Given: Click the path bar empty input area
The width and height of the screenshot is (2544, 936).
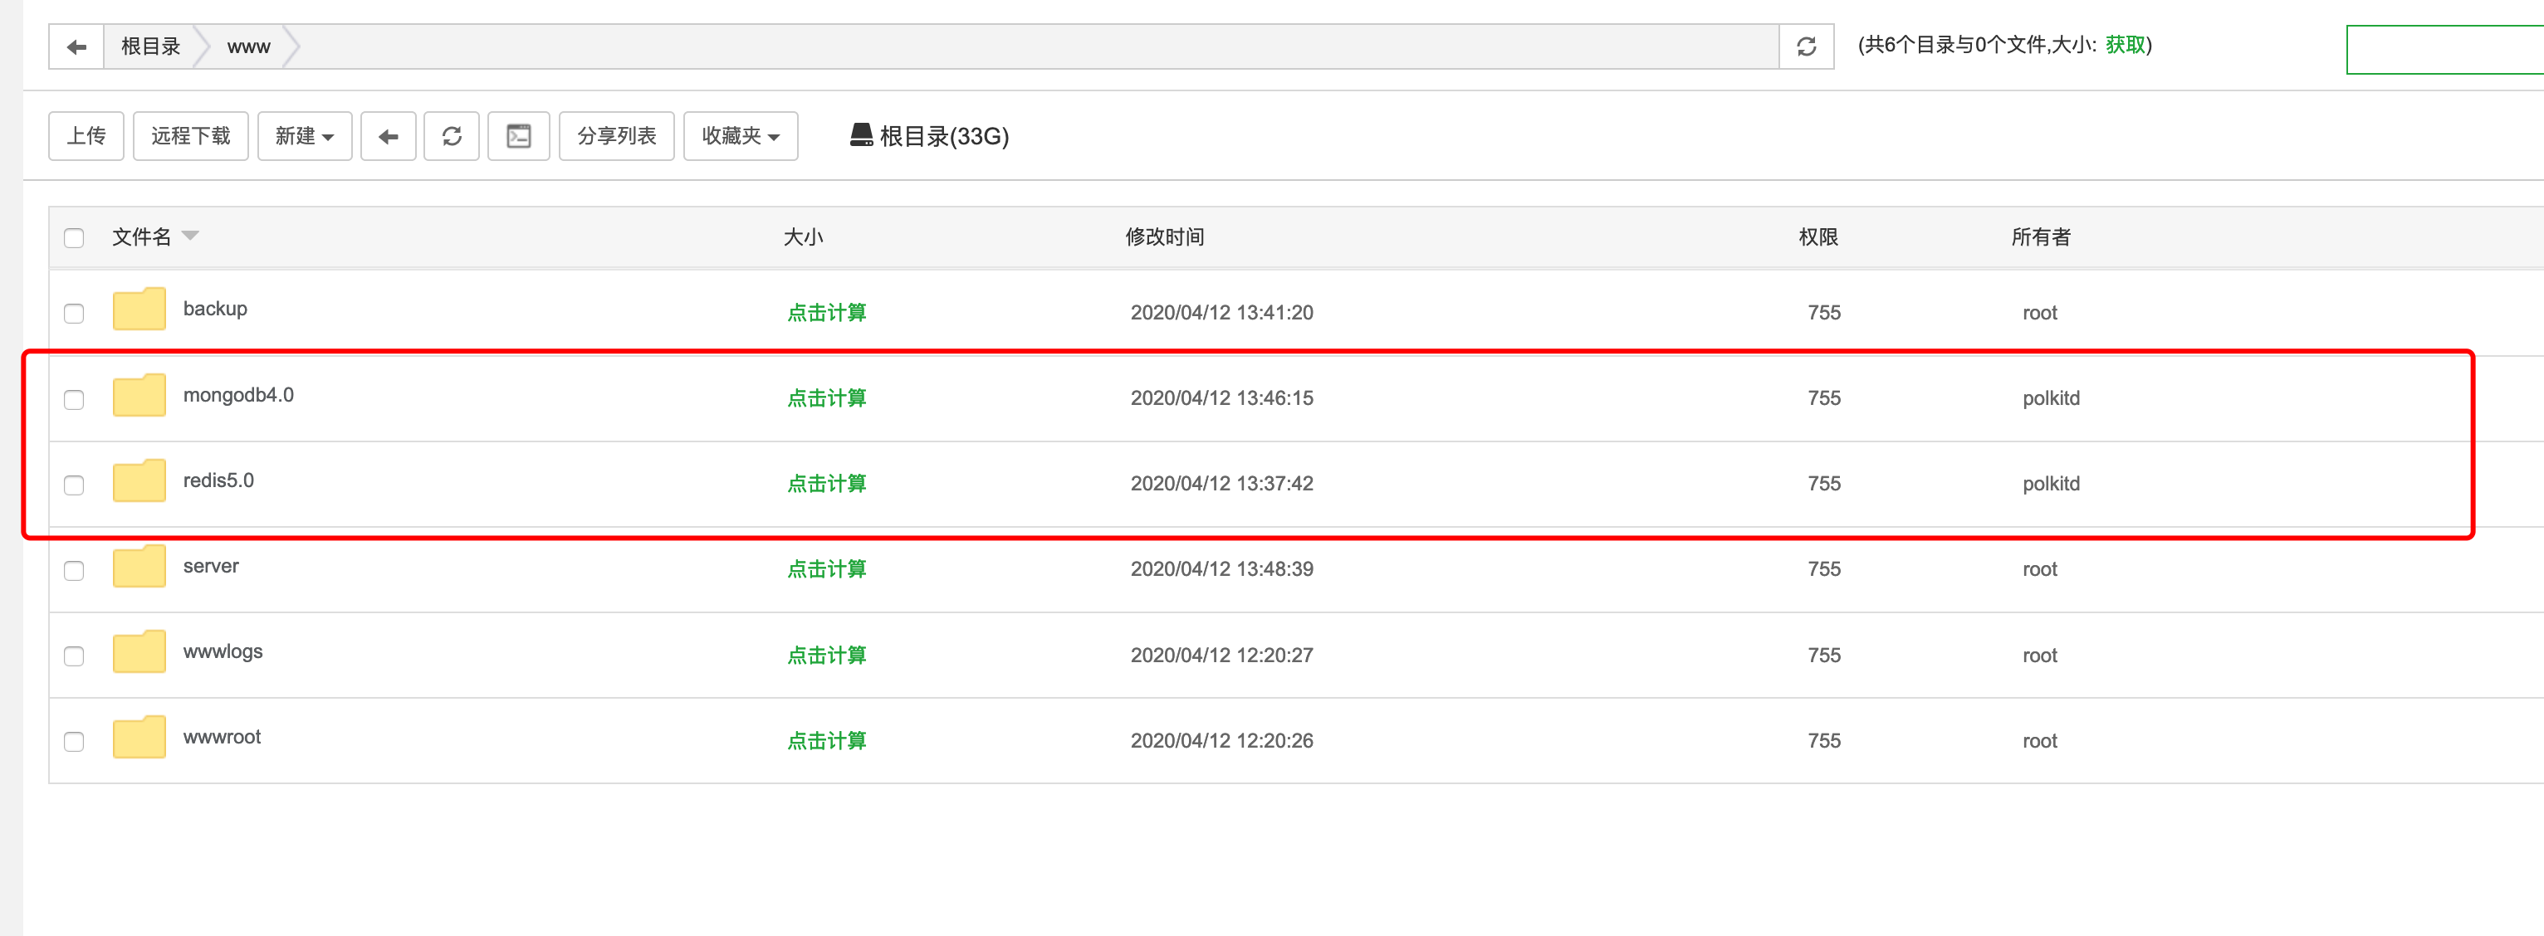Looking at the screenshot, I should coord(1037,46).
